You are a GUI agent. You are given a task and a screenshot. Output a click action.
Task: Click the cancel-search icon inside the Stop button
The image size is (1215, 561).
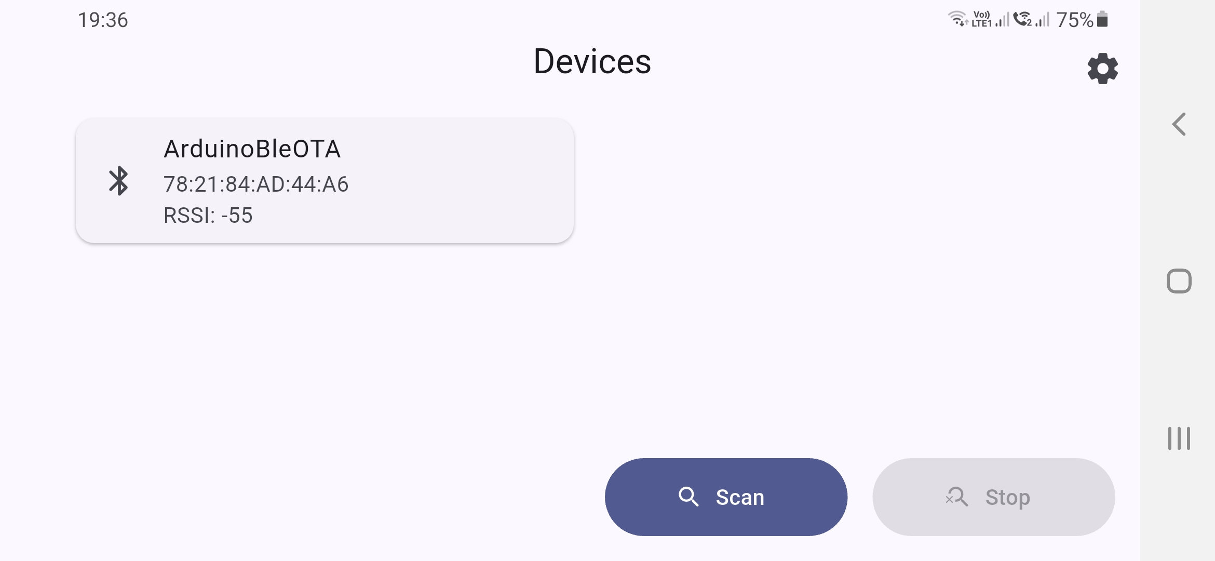tap(957, 497)
